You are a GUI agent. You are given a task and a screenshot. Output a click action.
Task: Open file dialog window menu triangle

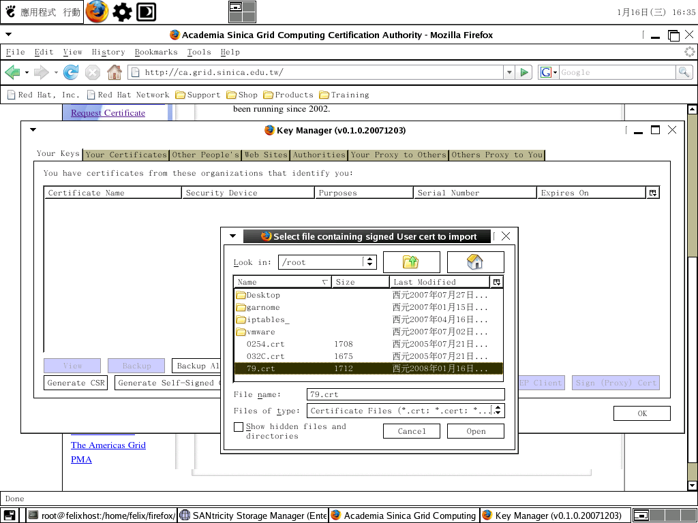(x=233, y=236)
